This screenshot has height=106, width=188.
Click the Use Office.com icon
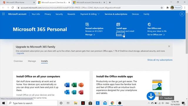coord(149,24)
